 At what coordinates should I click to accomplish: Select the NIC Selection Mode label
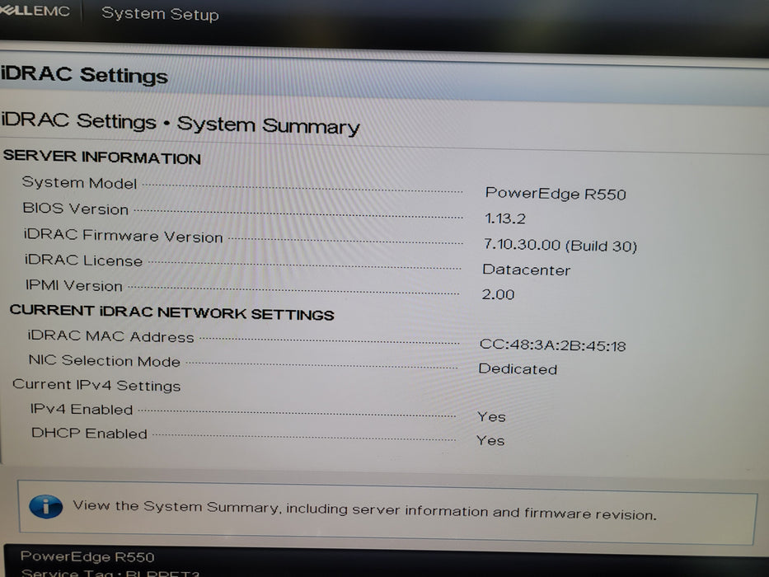[105, 360]
